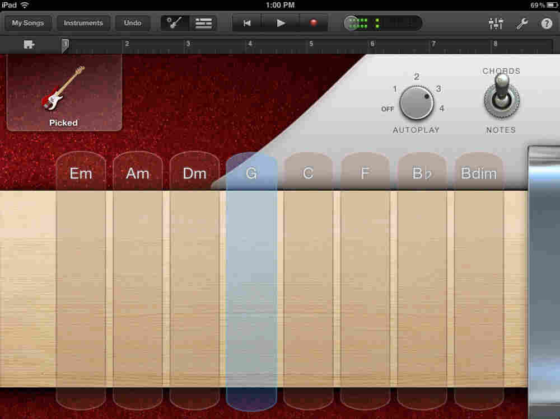Jump to bar 5 on ruler

(x=311, y=44)
